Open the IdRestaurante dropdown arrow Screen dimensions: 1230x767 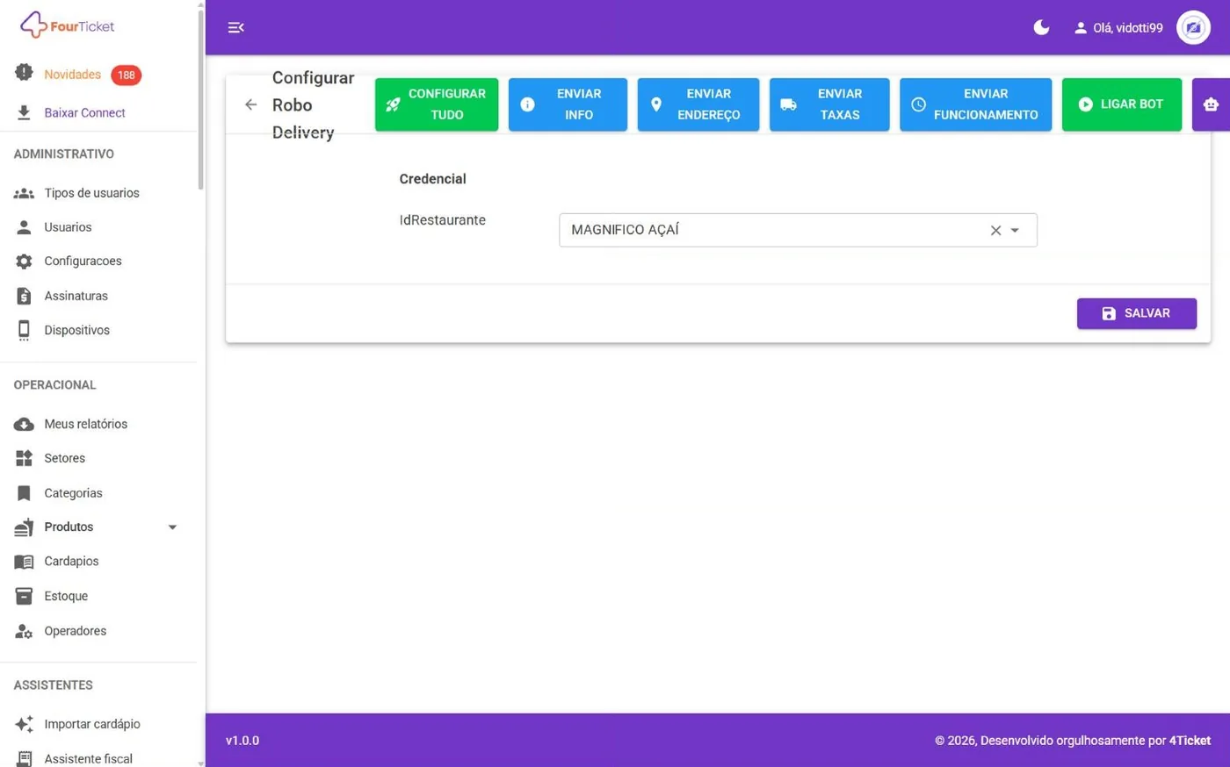1015,230
